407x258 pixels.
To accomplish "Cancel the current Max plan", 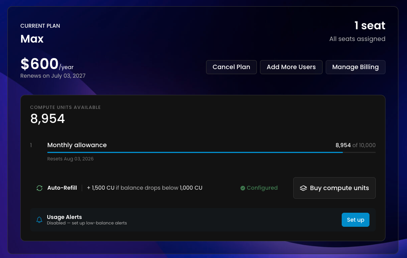I will point(231,67).
